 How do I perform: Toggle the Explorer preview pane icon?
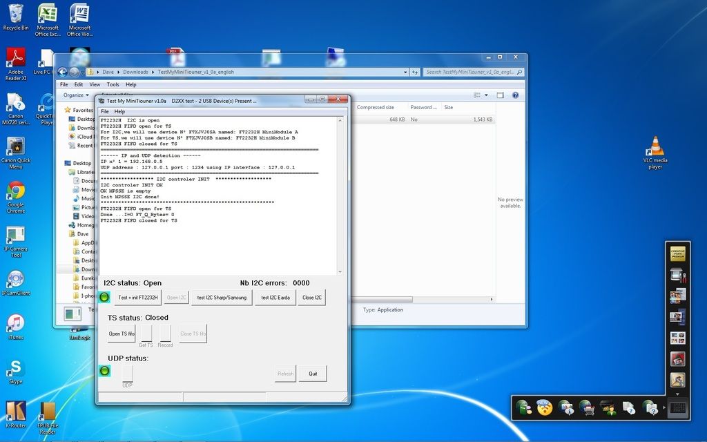coord(500,95)
